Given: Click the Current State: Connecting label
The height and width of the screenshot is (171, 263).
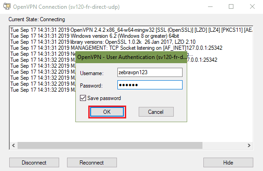Looking at the screenshot, I should (x=37, y=19).
